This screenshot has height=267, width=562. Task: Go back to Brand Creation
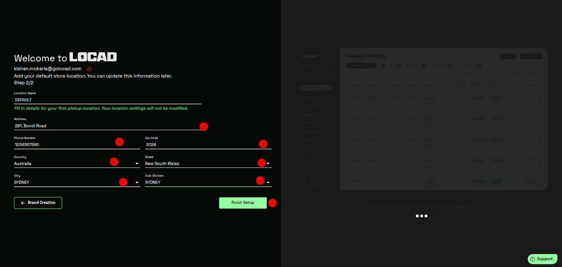coord(38,203)
